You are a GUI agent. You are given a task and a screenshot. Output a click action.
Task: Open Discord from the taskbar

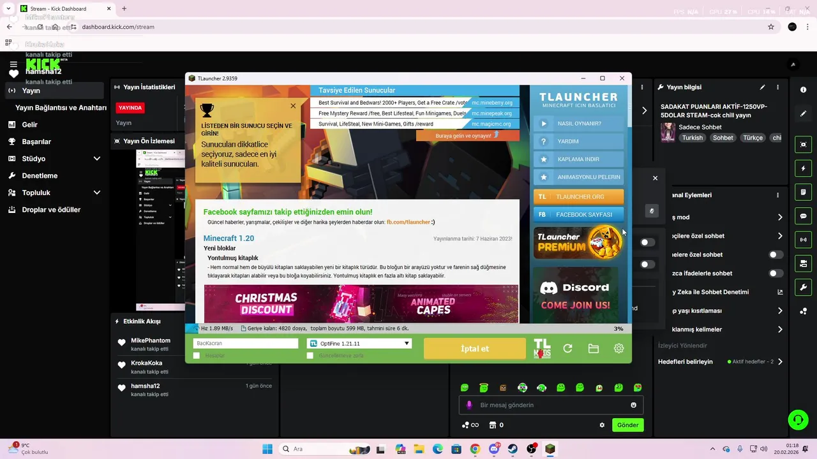coord(494,449)
